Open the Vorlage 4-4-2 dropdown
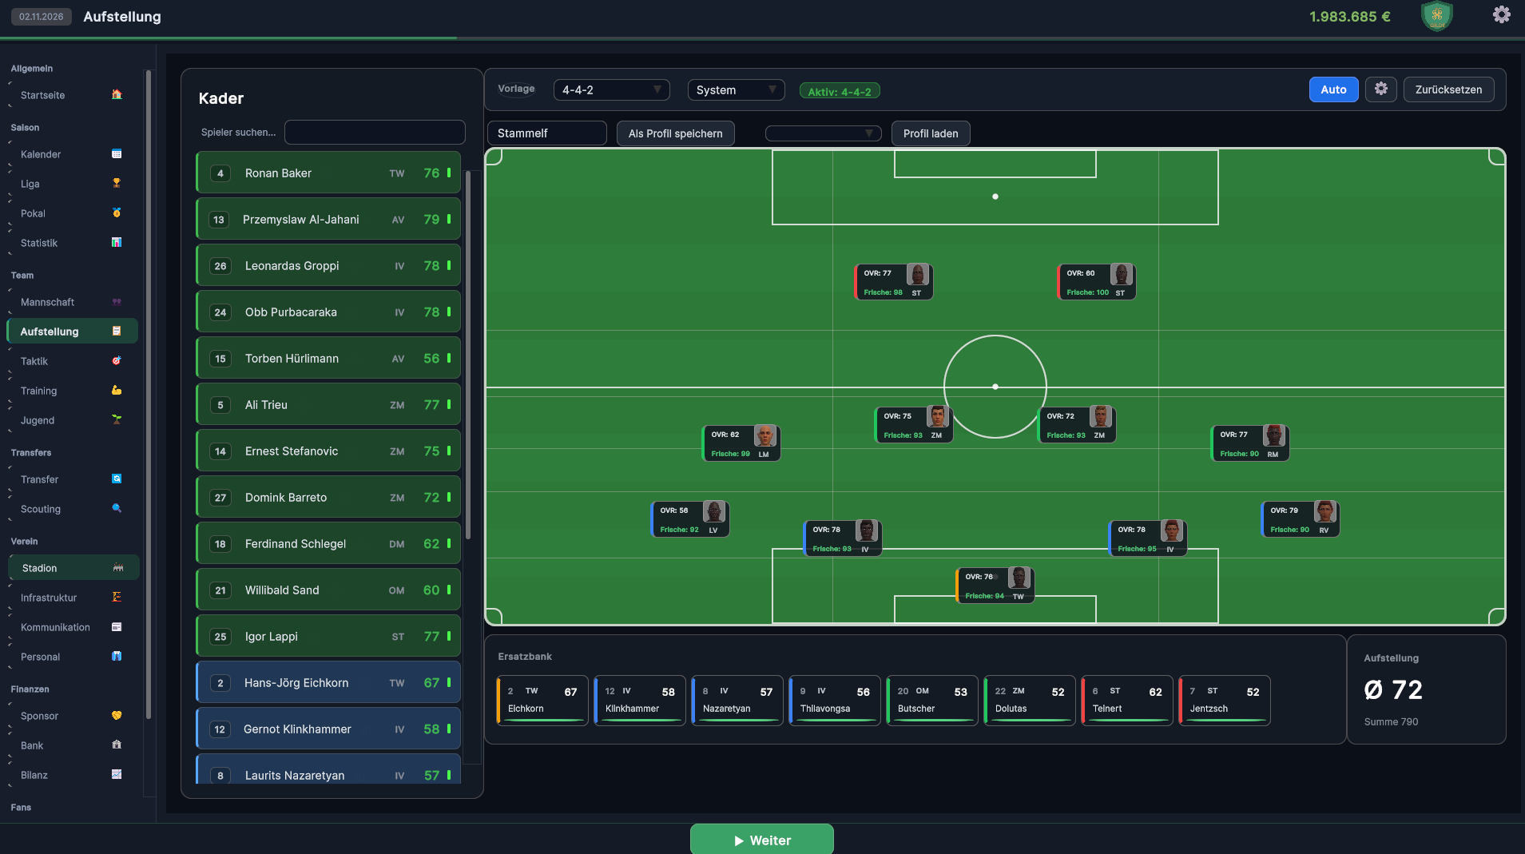1525x854 pixels. pos(611,89)
